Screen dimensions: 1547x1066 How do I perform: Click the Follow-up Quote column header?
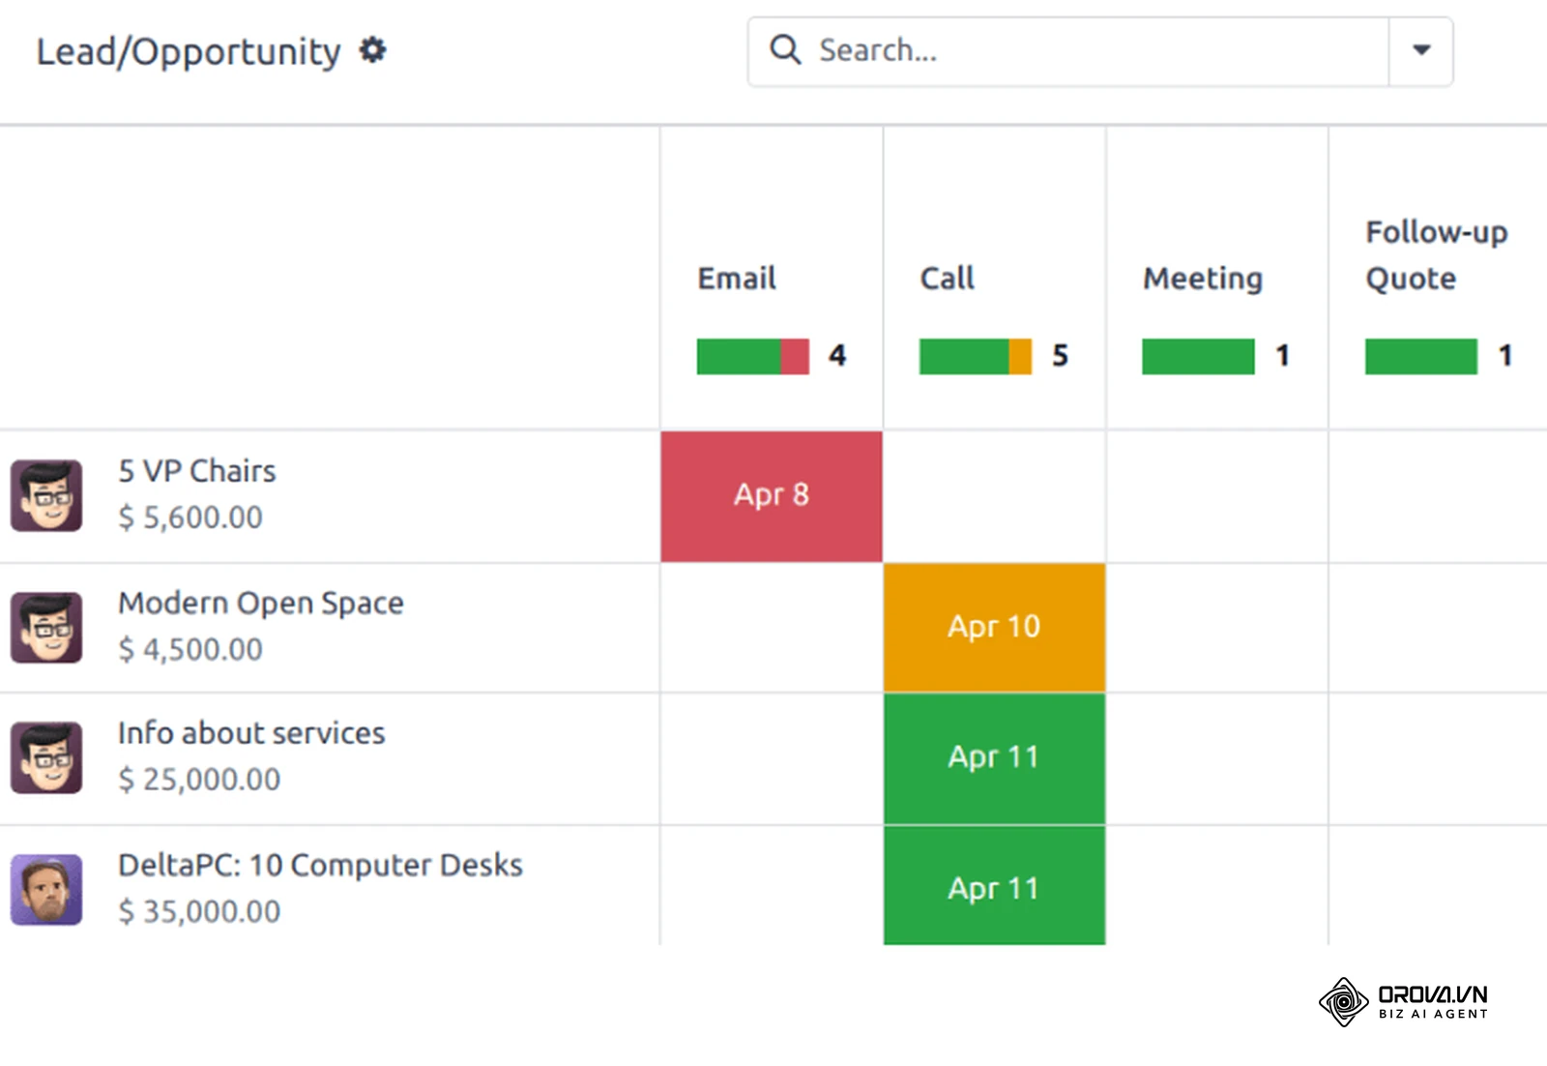pos(1436,255)
